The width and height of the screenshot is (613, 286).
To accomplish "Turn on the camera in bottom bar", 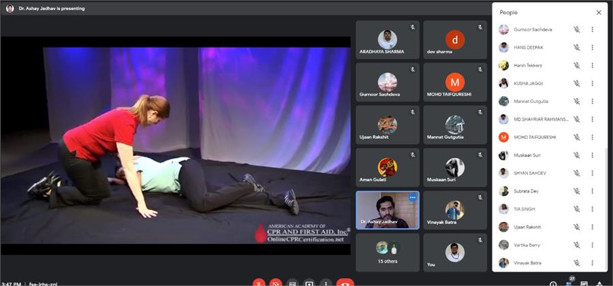I will 276,283.
